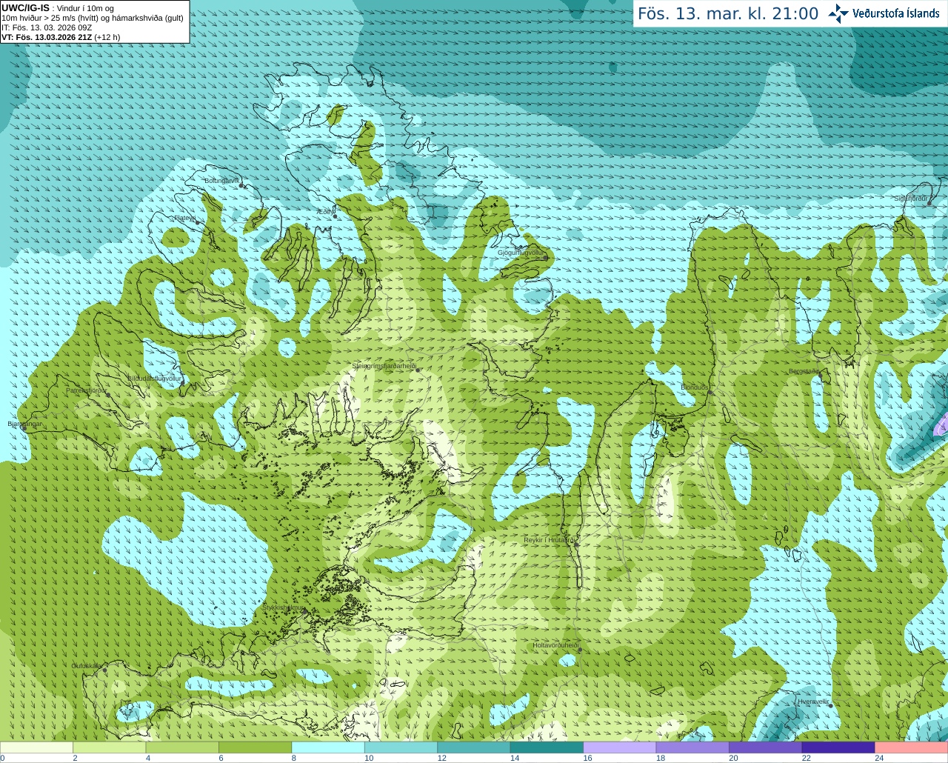
Task: Click the 'Fös. 13. mar. kl. 21:00' timestamp
Action: pos(728,13)
